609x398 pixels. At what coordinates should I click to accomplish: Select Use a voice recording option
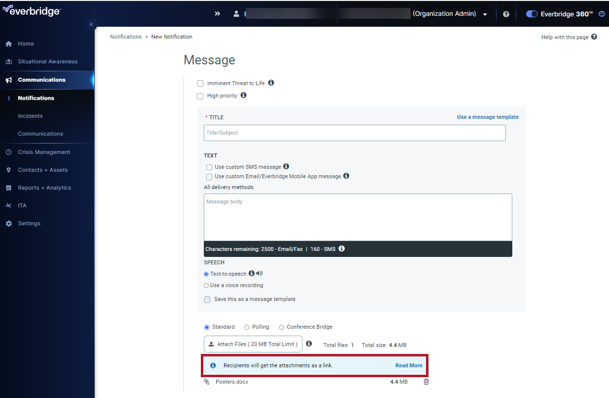click(206, 286)
